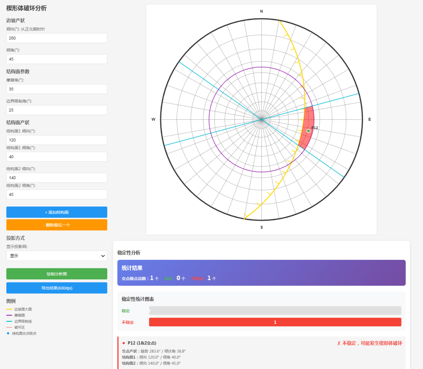Click the green P12 intersection point marker

coord(308,131)
